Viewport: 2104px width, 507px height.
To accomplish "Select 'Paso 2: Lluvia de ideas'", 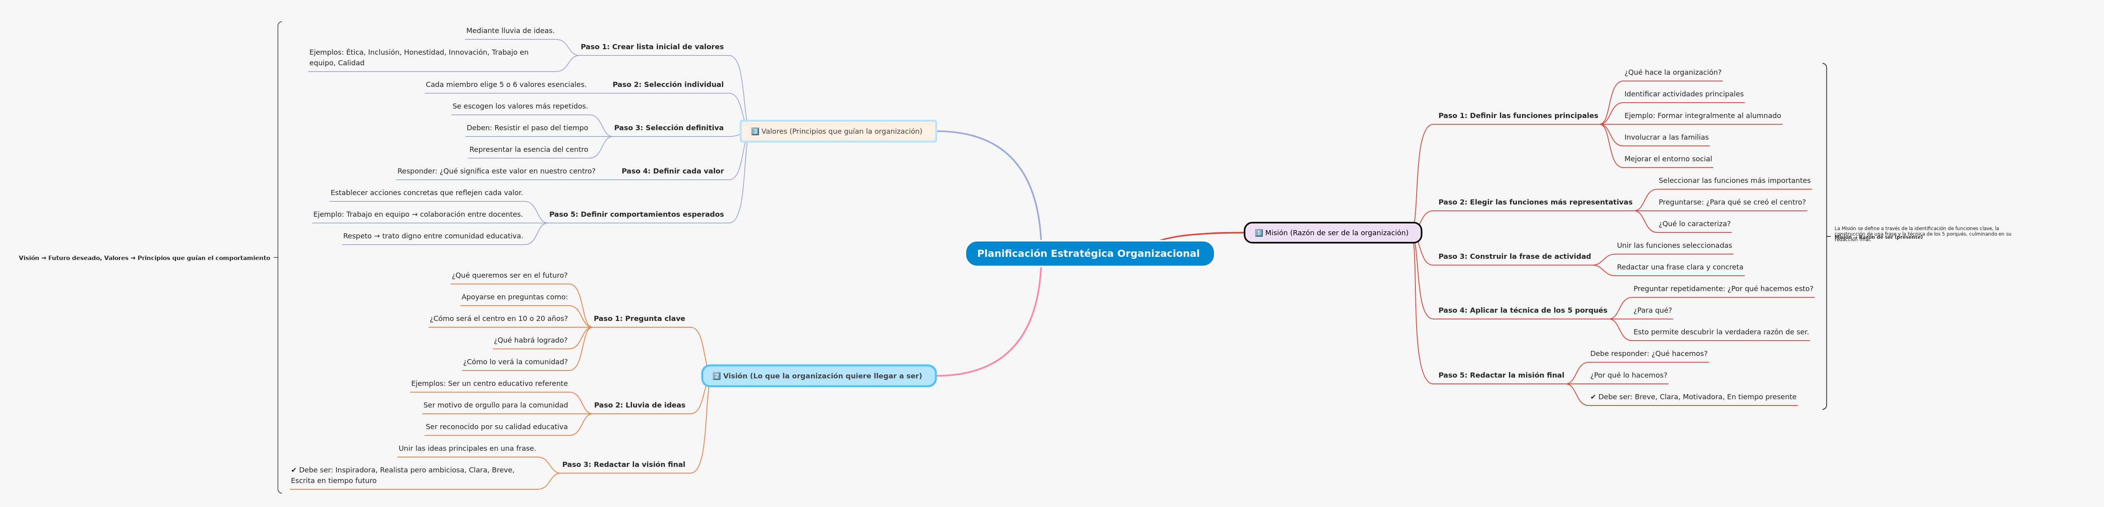I will click(639, 405).
